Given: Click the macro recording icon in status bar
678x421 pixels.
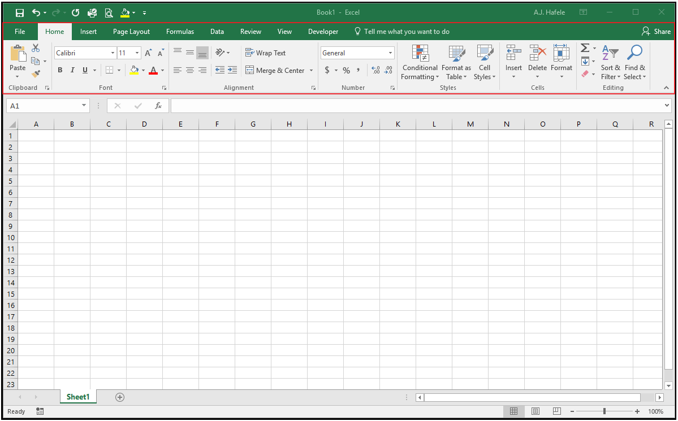Looking at the screenshot, I should tap(40, 411).
